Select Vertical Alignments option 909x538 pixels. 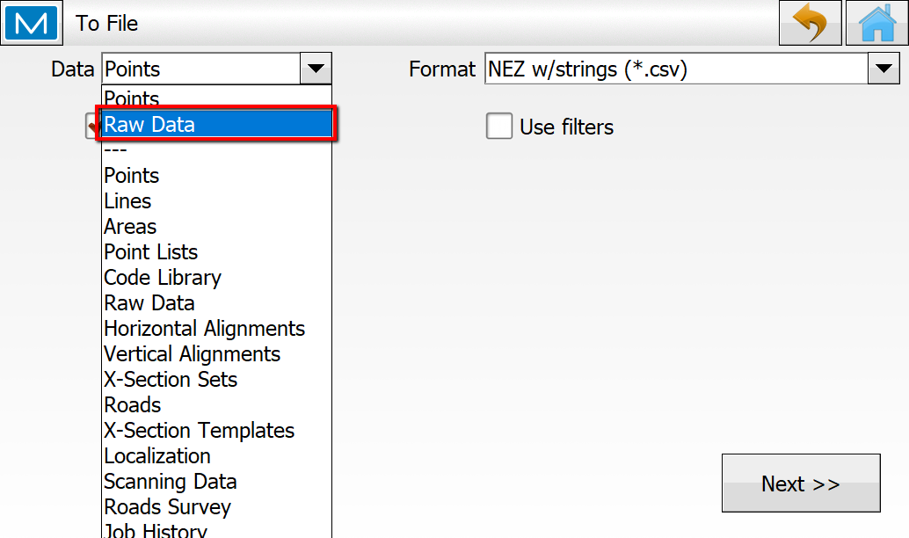pos(192,354)
